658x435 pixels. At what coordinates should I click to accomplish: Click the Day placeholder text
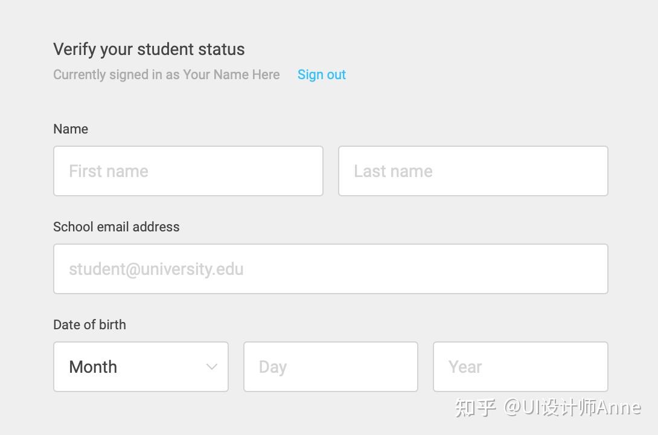tap(272, 367)
